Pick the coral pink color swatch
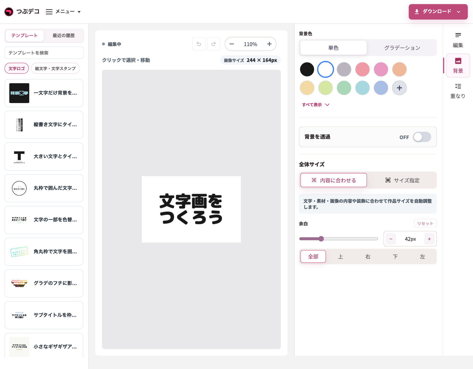The width and height of the screenshot is (473, 369). pyautogui.click(x=362, y=69)
